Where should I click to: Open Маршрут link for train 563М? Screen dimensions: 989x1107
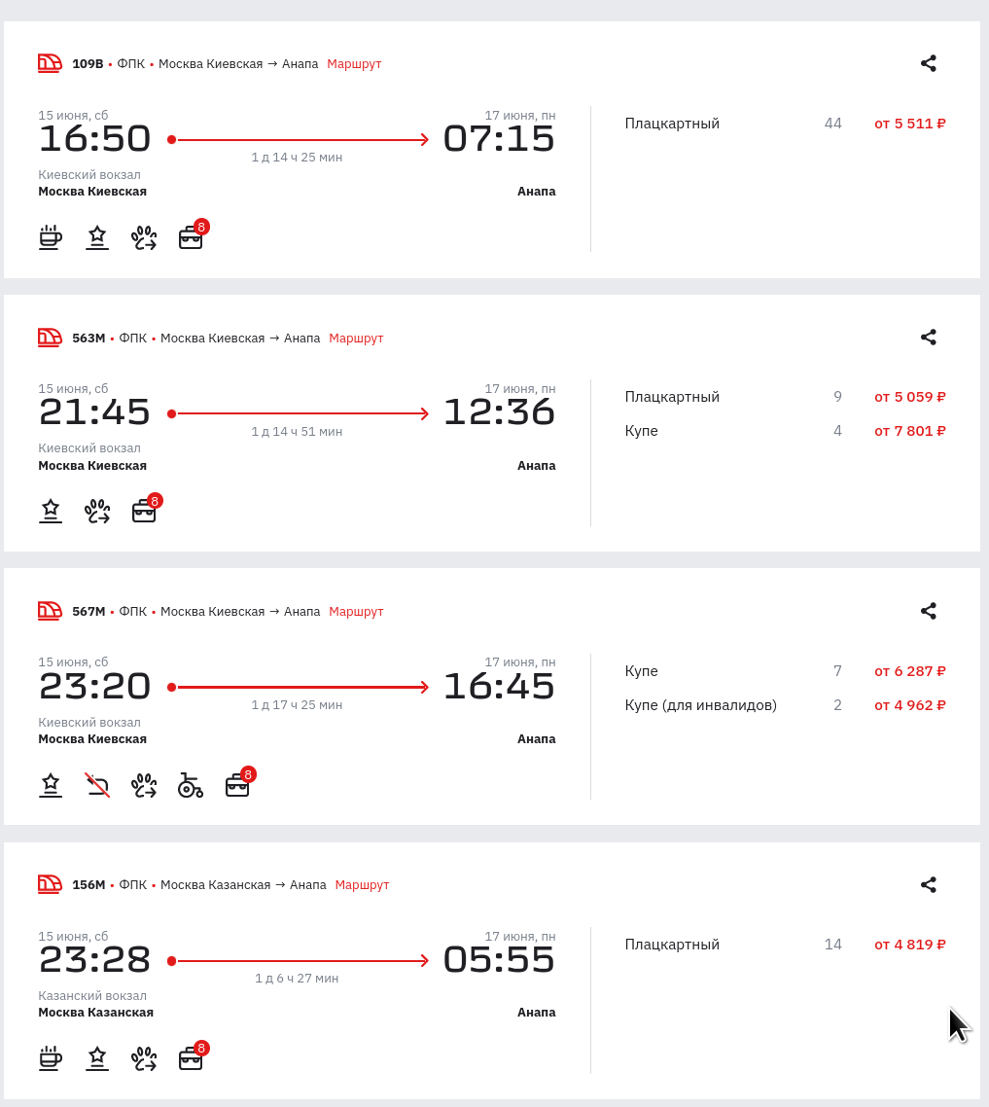click(x=357, y=338)
